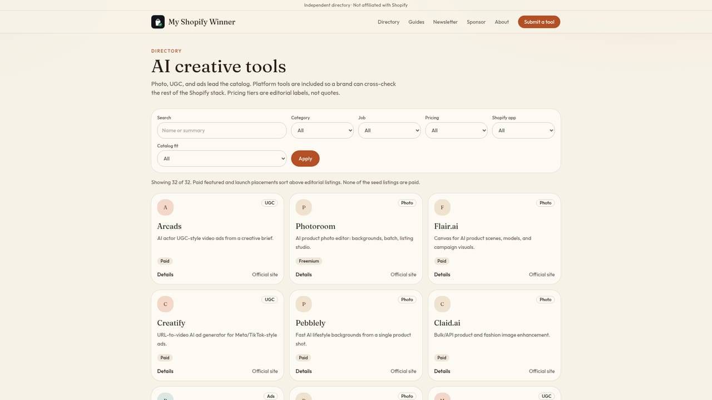The height and width of the screenshot is (400, 712).
Task: Click the Photo tag on the Pebblely card
Action: pos(407,299)
